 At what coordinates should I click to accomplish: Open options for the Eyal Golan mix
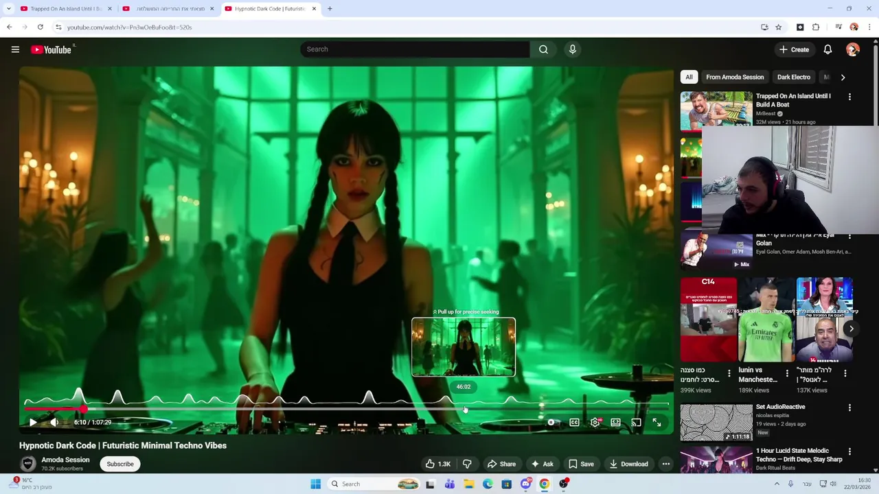click(849, 237)
